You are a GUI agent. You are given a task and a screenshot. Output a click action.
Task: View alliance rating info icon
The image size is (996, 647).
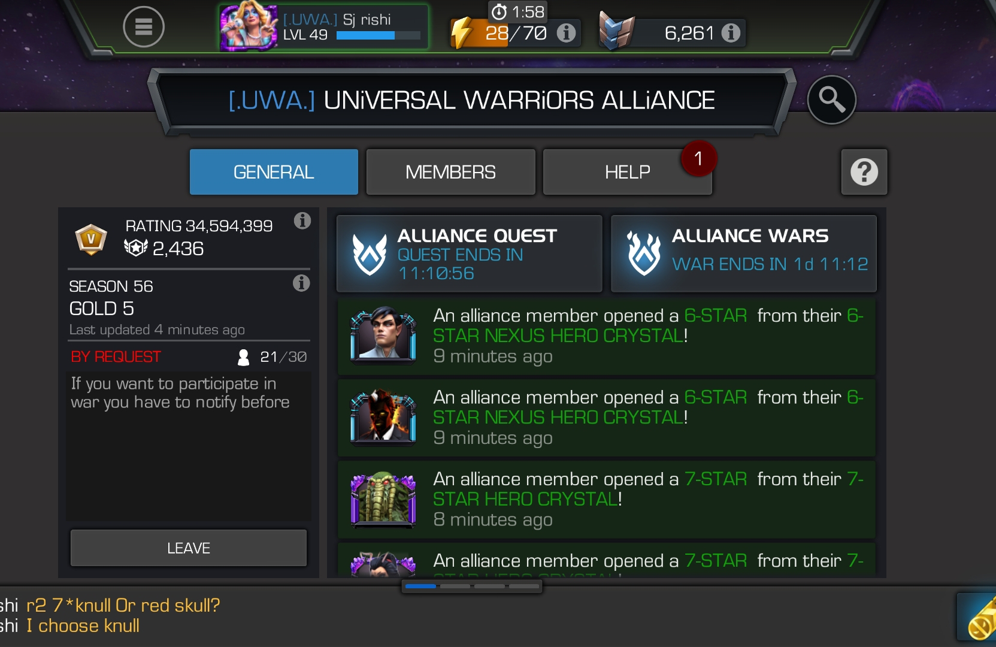tap(302, 221)
